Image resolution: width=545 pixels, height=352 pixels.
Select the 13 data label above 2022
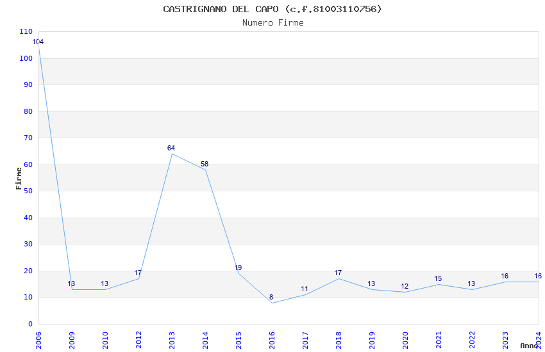[471, 284]
